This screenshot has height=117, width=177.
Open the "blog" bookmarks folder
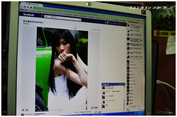[x=91, y=17]
